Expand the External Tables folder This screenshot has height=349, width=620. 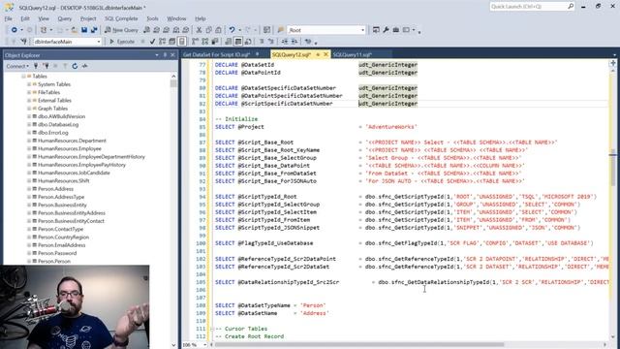29,101
